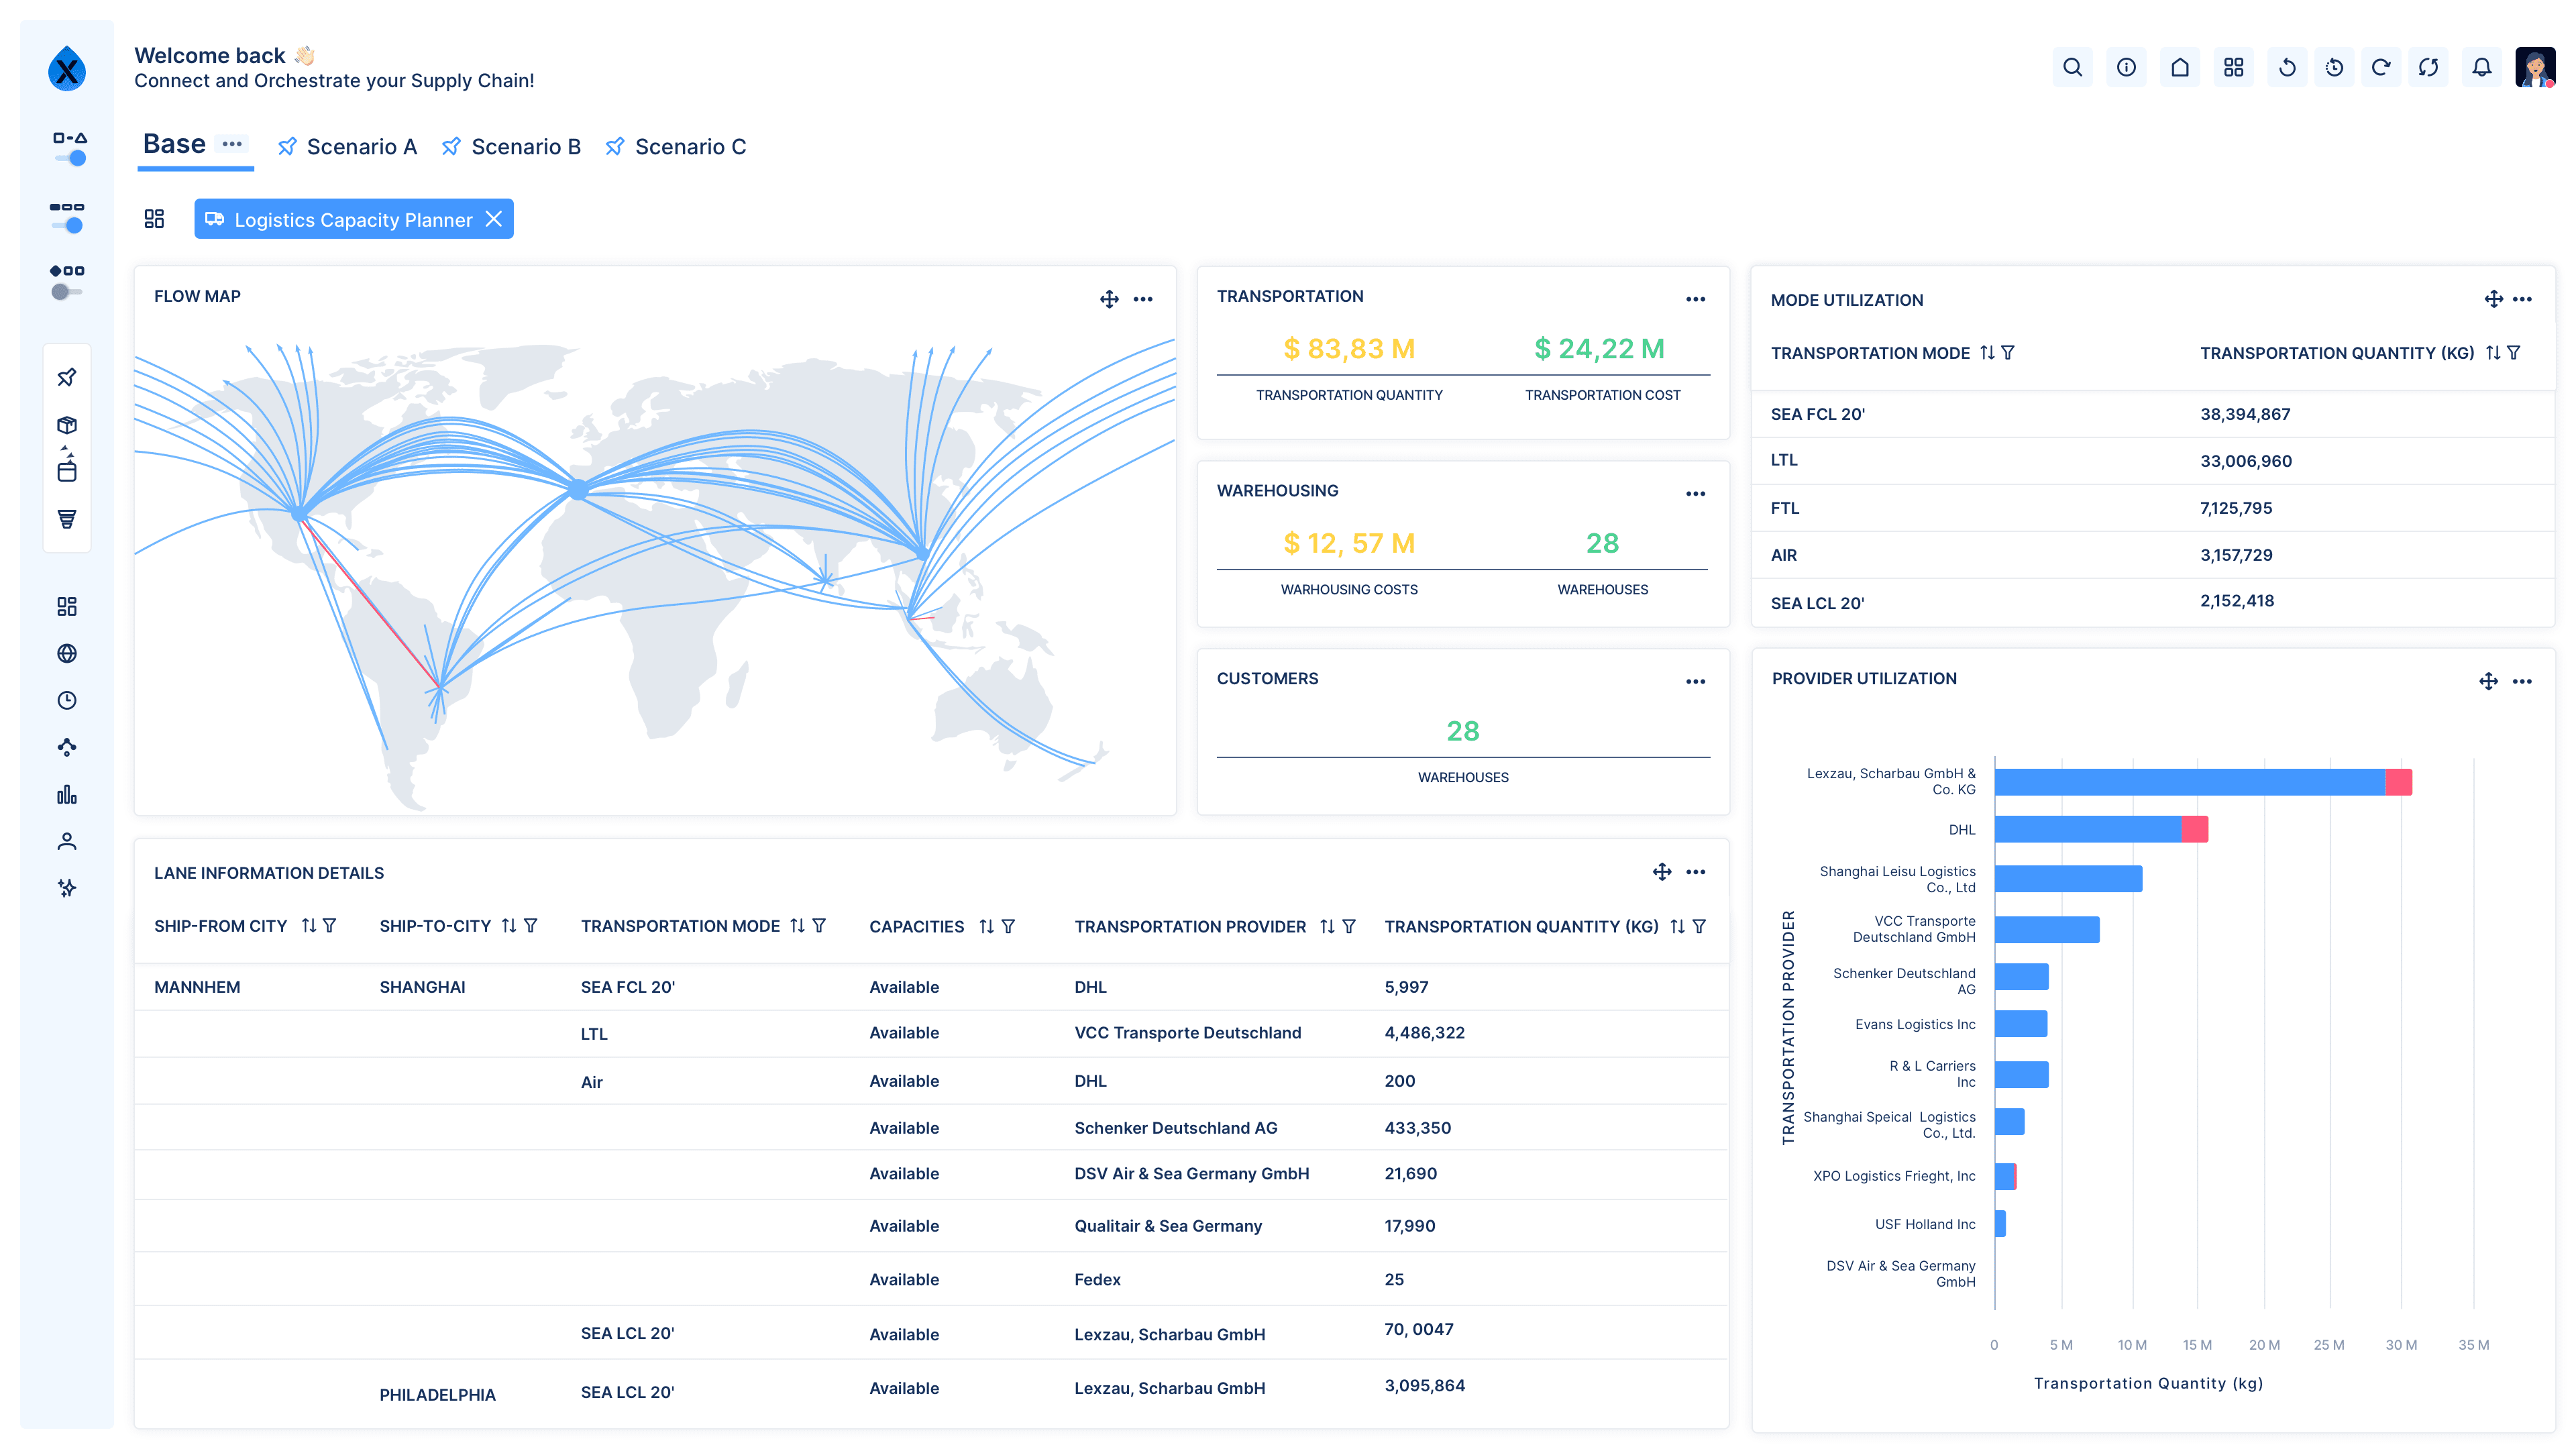Sort the Capacities column
This screenshot has width=2576, height=1449.
click(986, 927)
